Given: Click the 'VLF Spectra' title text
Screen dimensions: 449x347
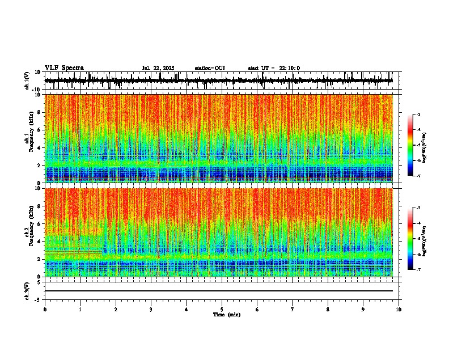Looking at the screenshot, I should (x=64, y=68).
